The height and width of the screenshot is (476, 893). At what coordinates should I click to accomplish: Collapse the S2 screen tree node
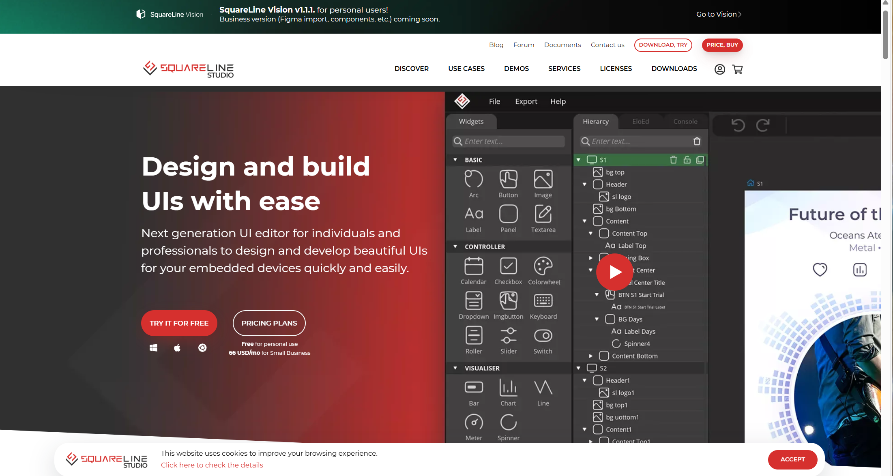[578, 368]
